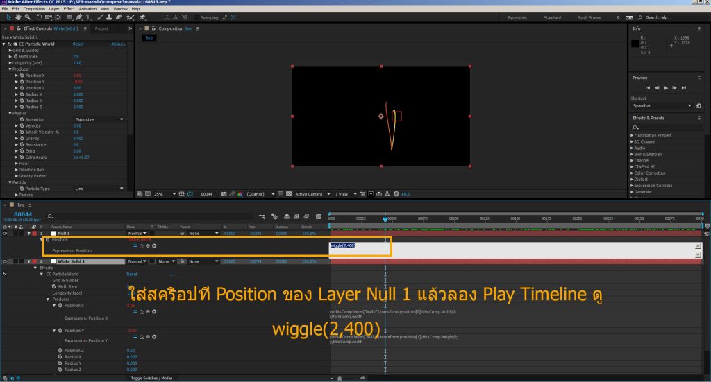Select the Puppet Pin tool
Image resolution: width=711 pixels, height=382 pixels.
click(142, 17)
